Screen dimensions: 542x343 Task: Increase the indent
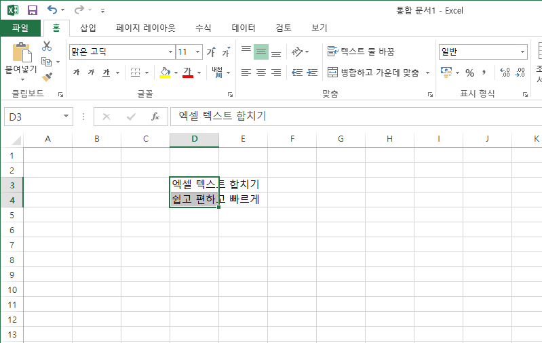point(312,72)
